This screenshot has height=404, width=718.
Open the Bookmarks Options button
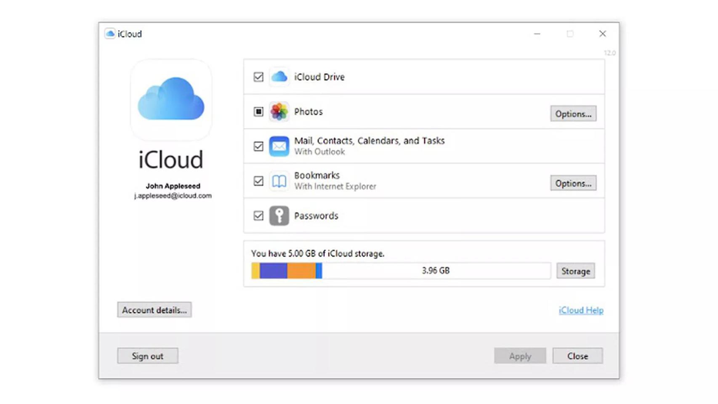click(x=573, y=183)
